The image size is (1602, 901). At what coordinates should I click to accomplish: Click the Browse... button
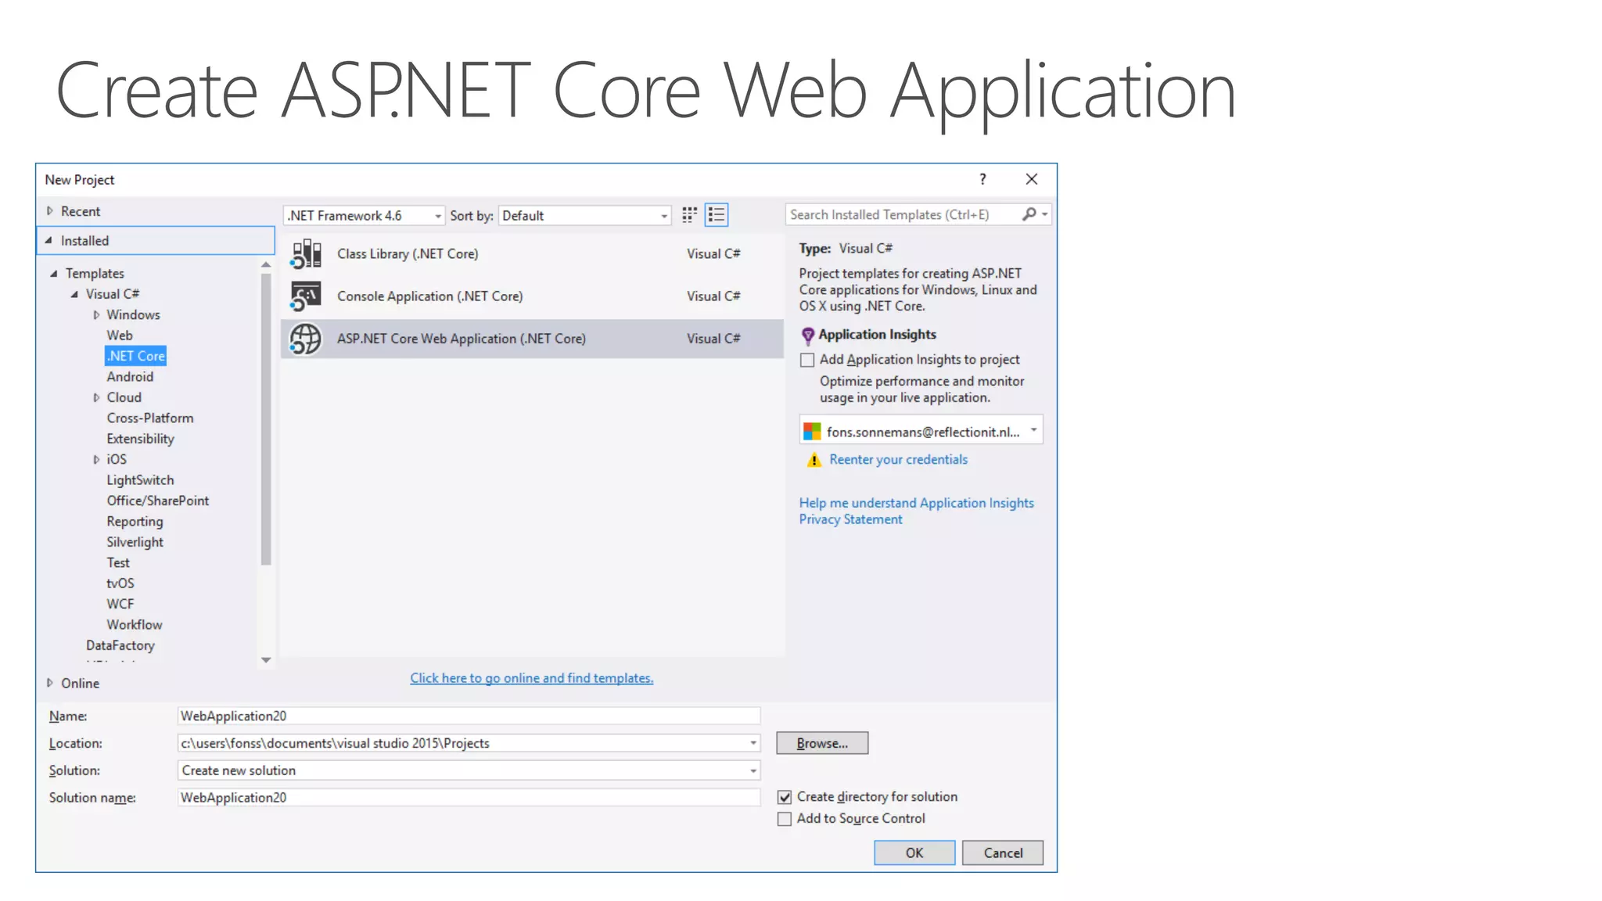click(x=822, y=743)
